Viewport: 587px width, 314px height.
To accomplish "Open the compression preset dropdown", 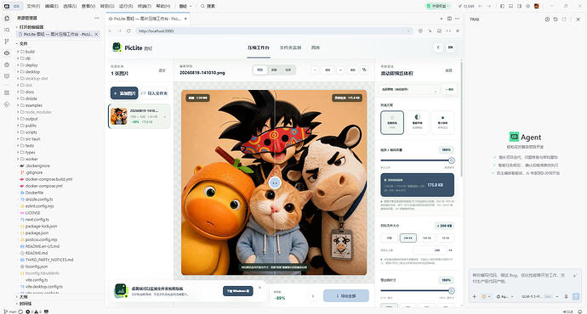I will (x=409, y=90).
